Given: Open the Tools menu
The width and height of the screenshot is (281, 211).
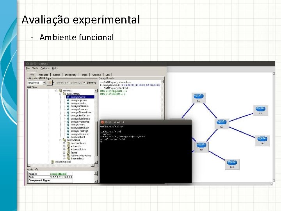Looking at the screenshot, I should click(x=35, y=68).
